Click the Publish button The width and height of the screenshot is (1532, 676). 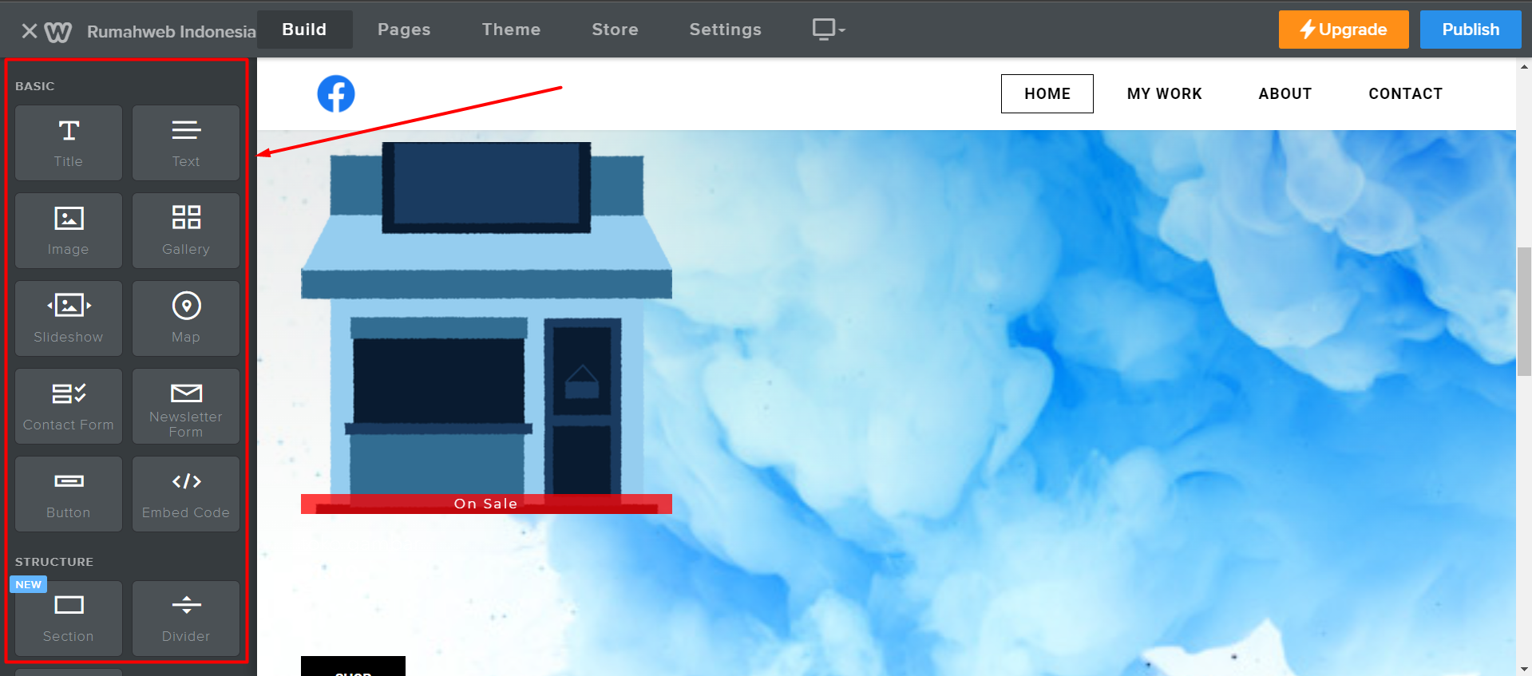point(1471,30)
